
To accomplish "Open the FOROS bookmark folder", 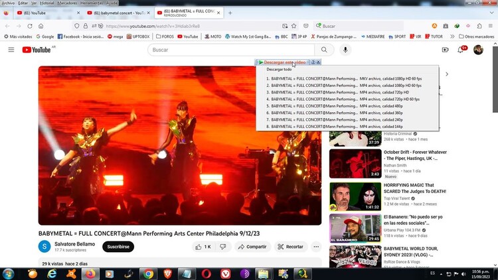I will pyautogui.click(x=165, y=36).
